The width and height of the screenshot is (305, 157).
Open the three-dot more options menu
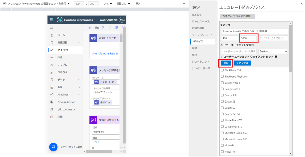pos(185,4)
